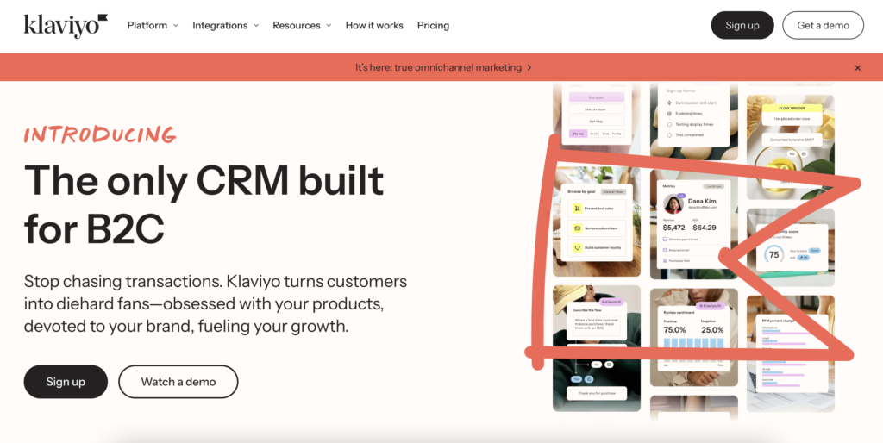
Task: Click the RFM percent change heading
Action: click(779, 321)
